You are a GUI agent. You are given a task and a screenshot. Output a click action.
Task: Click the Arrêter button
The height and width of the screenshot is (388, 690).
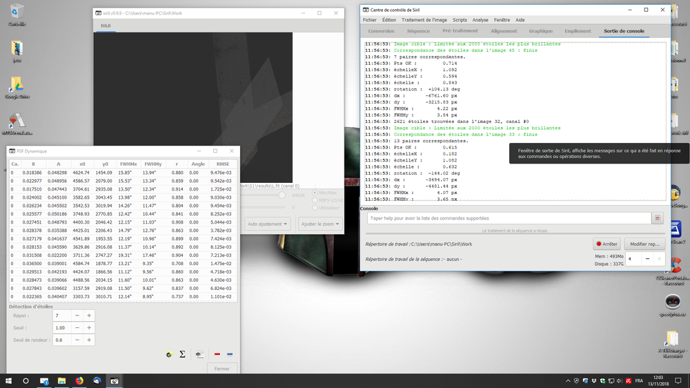point(607,244)
